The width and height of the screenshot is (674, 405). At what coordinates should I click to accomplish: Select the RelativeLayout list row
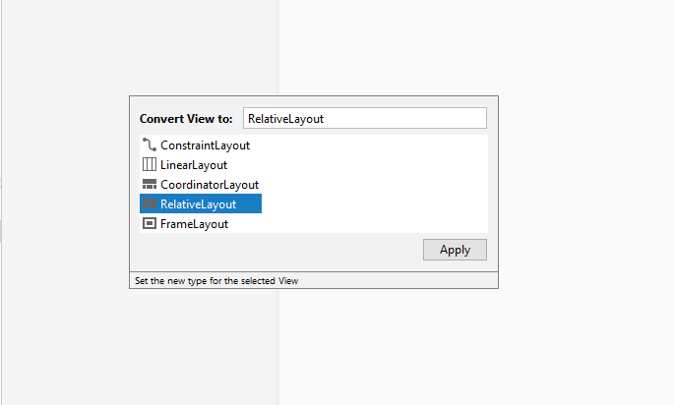coord(199,204)
